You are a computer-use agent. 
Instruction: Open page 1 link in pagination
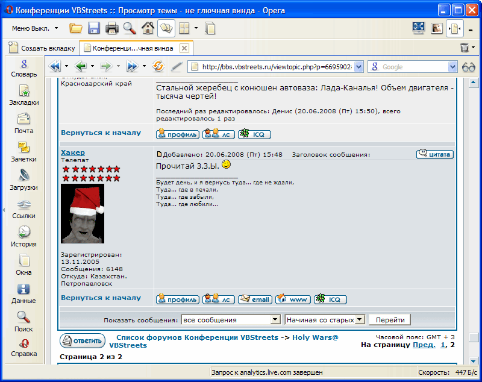tap(443, 345)
